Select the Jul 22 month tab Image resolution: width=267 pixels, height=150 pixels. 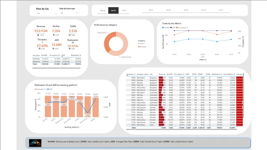click(x=124, y=10)
